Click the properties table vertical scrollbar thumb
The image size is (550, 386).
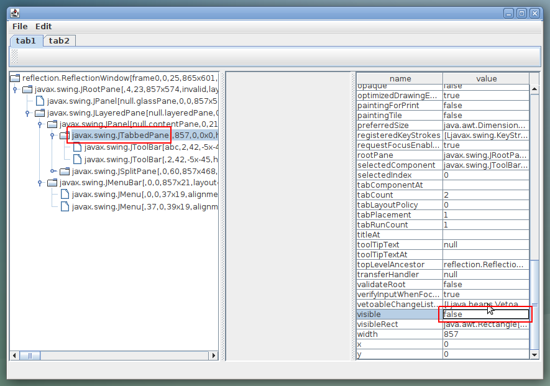point(534,305)
